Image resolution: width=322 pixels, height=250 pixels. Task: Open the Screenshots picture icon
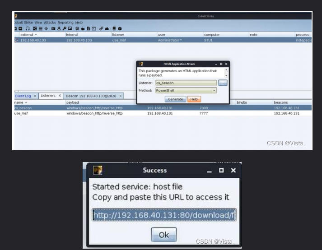click(70, 28)
